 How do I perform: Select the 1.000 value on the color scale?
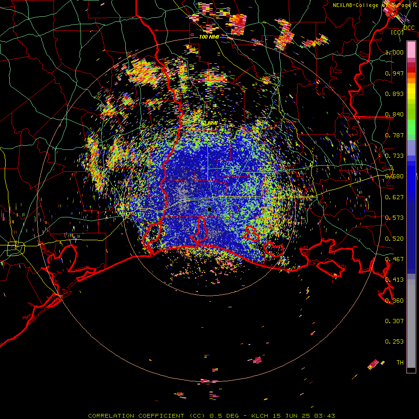click(x=394, y=52)
